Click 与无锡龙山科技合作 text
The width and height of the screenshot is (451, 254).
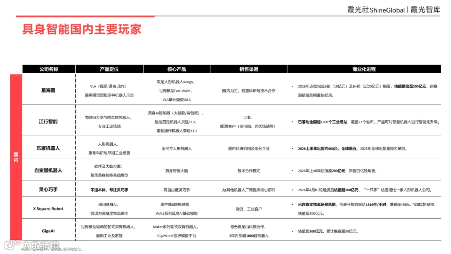[x=248, y=227]
